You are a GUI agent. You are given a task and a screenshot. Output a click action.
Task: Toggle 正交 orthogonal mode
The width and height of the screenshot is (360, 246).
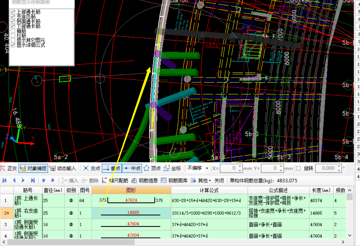9,168
